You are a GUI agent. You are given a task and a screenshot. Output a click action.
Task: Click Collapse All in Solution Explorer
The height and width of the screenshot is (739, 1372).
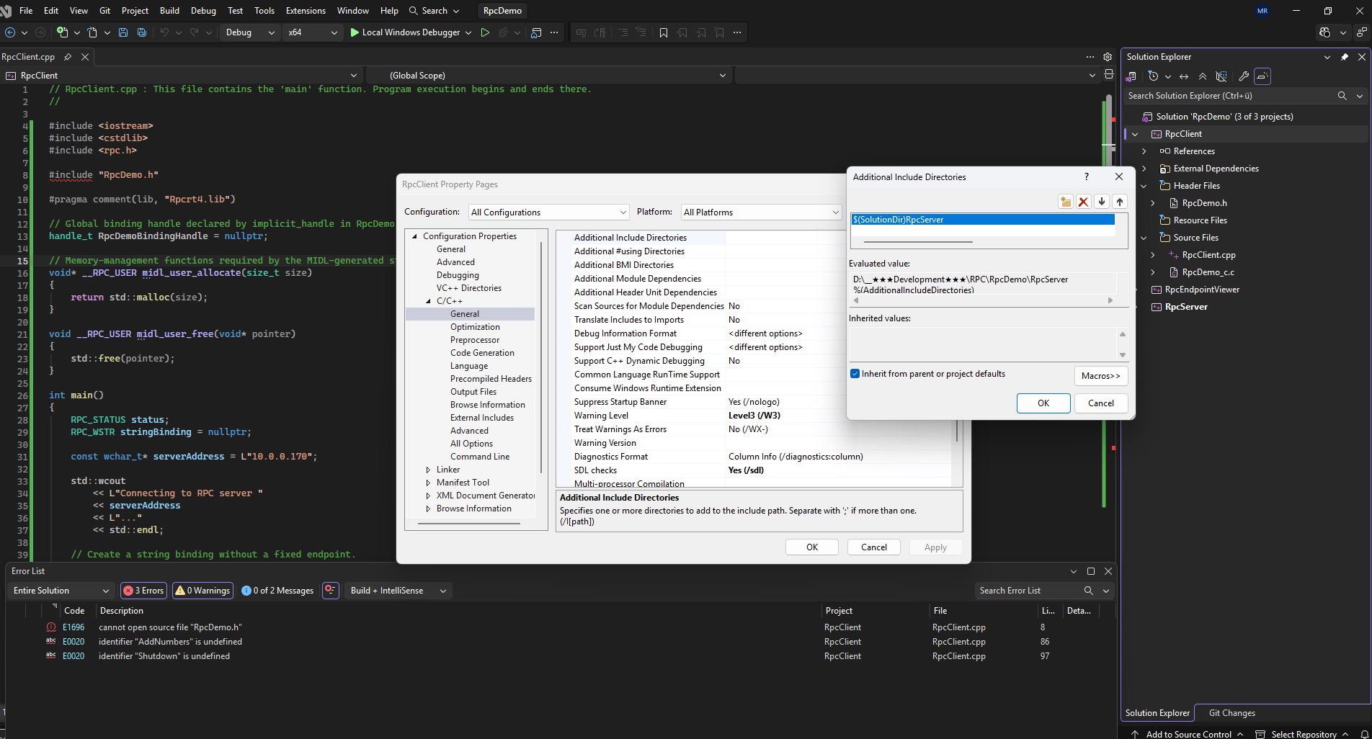[1203, 76]
